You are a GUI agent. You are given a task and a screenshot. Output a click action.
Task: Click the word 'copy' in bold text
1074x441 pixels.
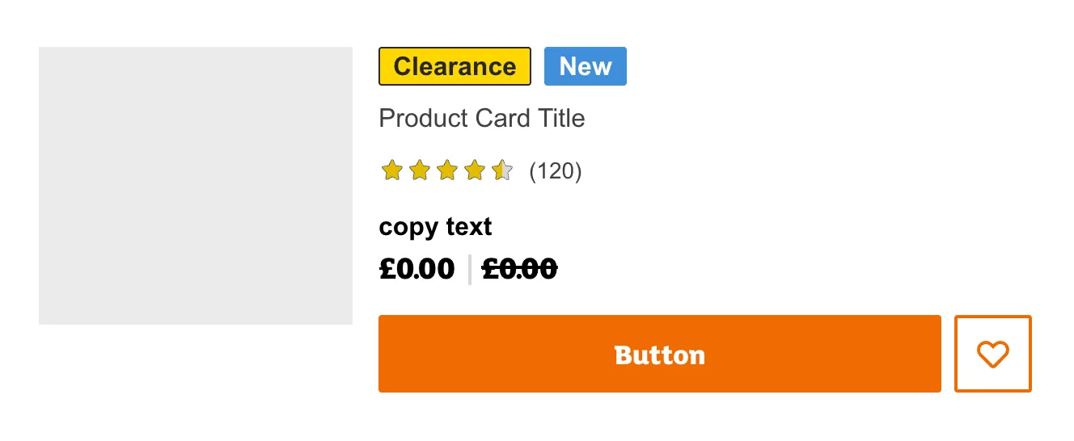(408, 228)
